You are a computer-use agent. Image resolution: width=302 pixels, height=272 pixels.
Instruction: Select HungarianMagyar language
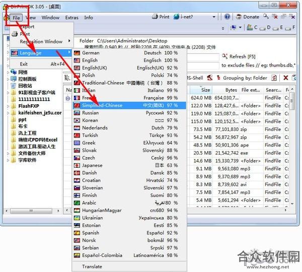pos(129,211)
